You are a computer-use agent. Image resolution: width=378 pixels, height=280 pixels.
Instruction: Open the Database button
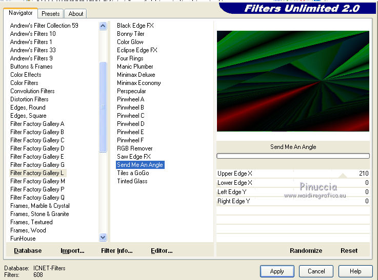coord(28,251)
